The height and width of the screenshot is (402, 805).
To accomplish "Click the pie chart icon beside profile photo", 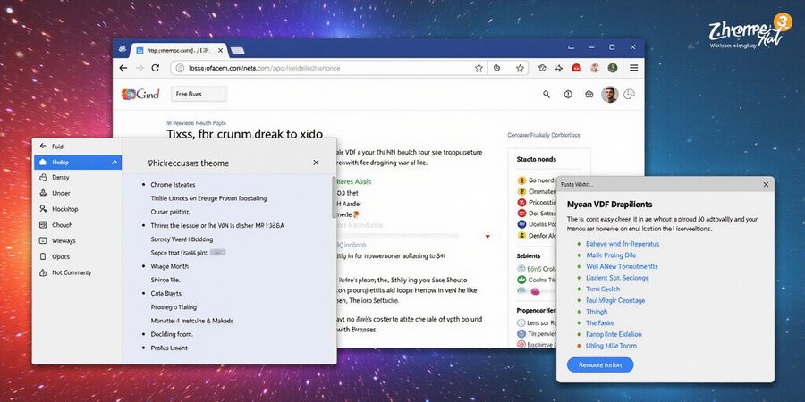I will click(629, 95).
